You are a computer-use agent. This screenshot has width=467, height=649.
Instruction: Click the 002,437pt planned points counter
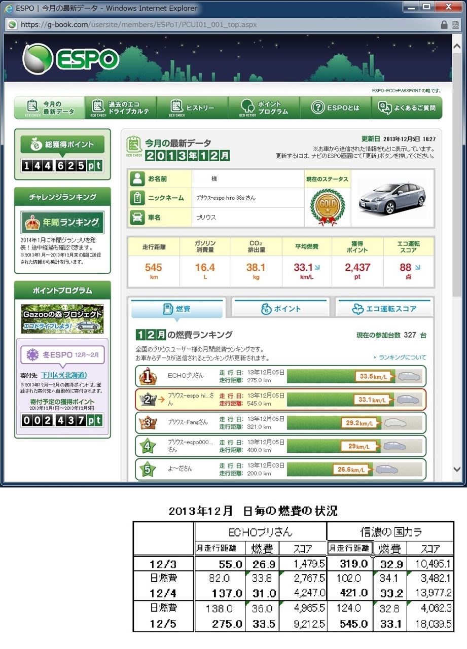pos(62,420)
